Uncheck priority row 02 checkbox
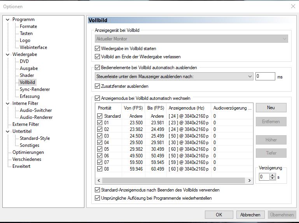This screenshot has width=299, height=223. pos(100,129)
